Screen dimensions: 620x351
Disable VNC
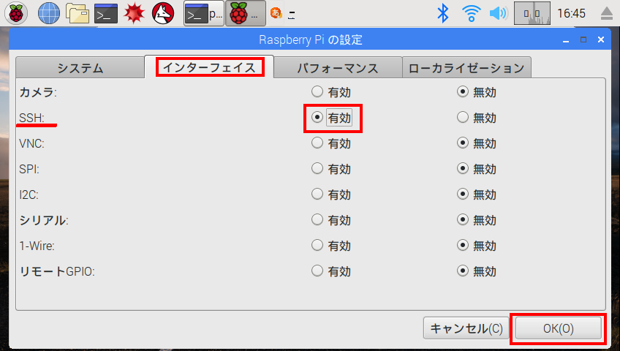click(x=477, y=143)
